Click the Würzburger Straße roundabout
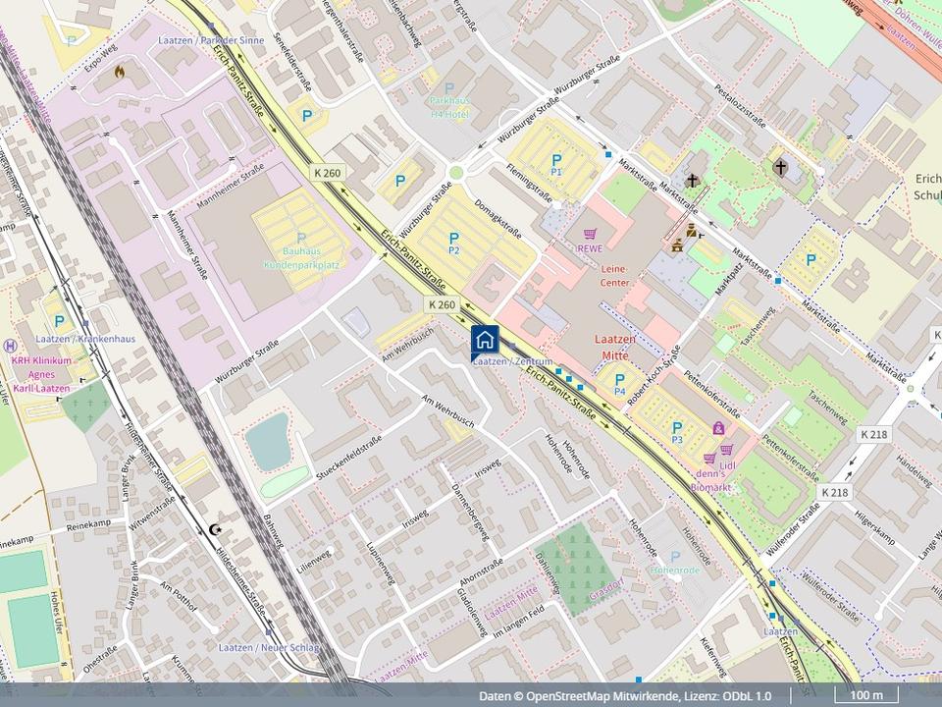The image size is (942, 707). pos(455,174)
